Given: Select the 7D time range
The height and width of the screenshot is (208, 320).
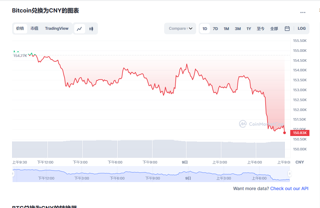Looking at the screenshot, I should click(215, 28).
